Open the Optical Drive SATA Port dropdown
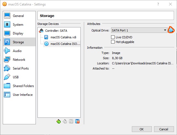This screenshot has width=177, height=135. coord(139,30)
